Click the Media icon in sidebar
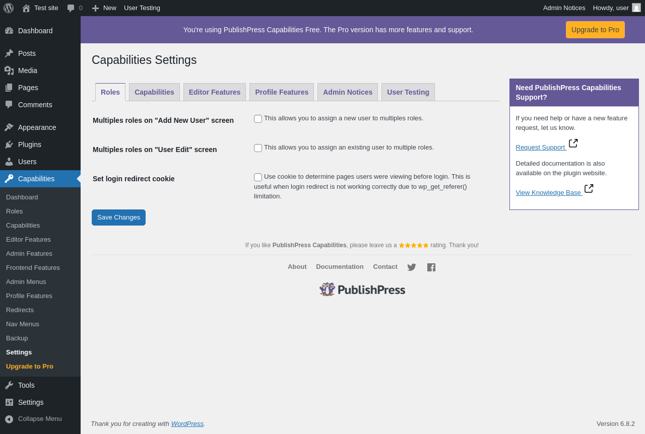The image size is (645, 434). tap(9, 70)
